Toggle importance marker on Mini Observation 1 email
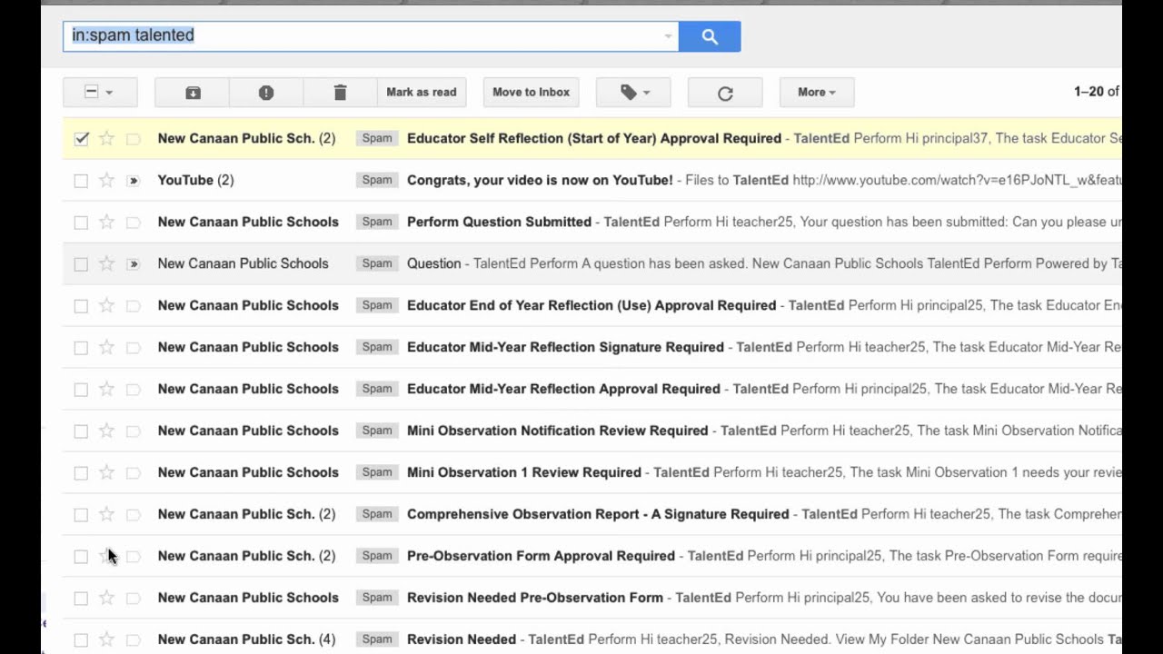This screenshot has width=1163, height=654. tap(134, 472)
